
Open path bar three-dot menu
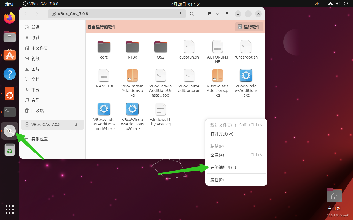point(181,14)
